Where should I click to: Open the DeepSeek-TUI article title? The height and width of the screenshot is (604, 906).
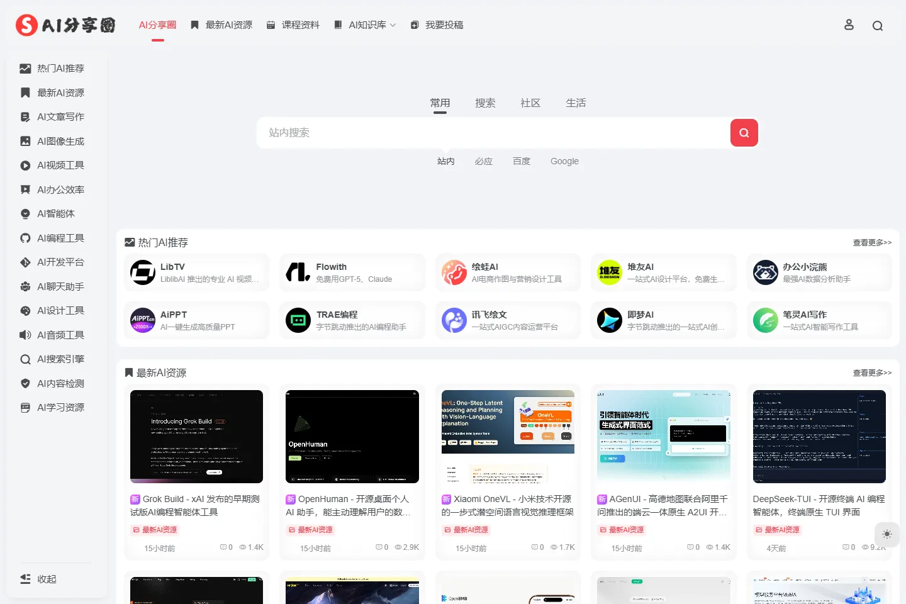point(819,506)
